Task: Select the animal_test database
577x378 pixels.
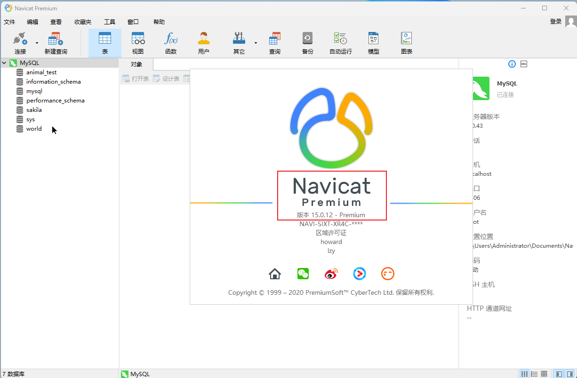Action: (x=41, y=72)
